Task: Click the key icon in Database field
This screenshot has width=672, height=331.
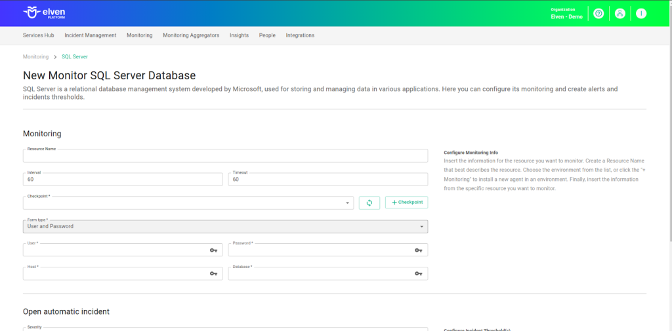Action: point(419,273)
